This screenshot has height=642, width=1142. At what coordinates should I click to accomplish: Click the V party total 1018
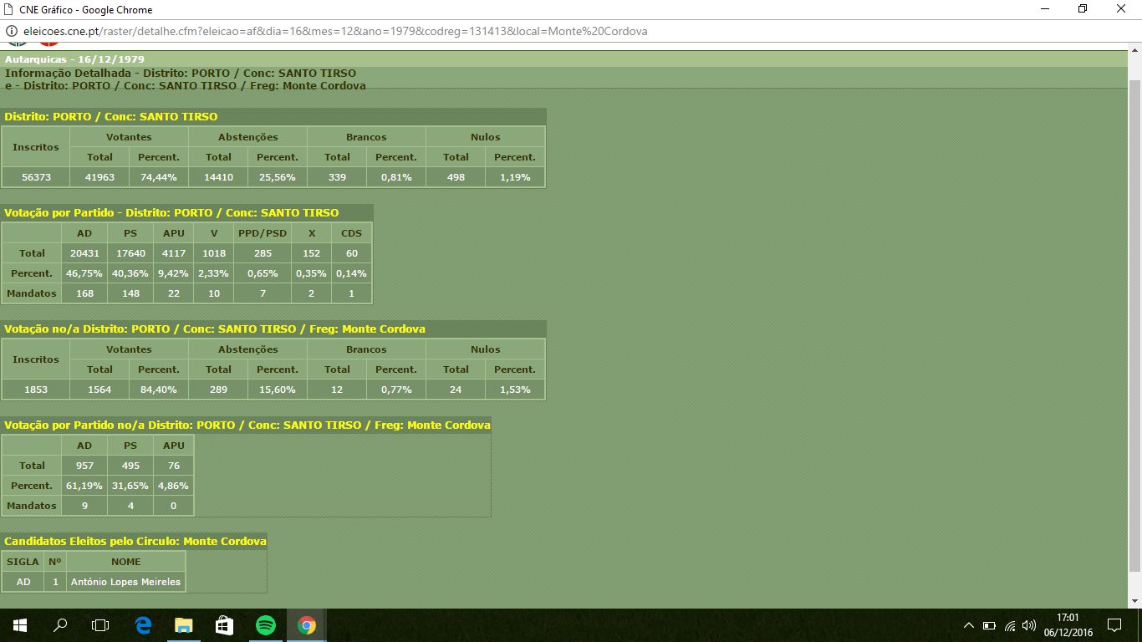tap(213, 253)
